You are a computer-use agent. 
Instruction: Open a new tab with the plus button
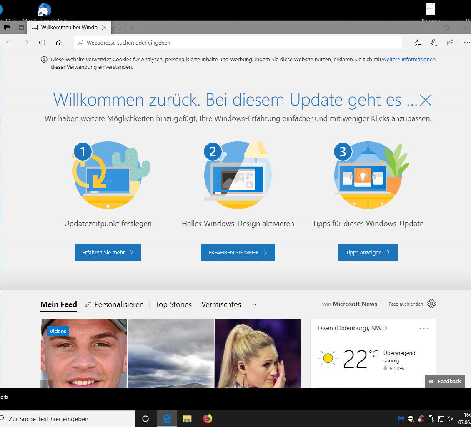pyautogui.click(x=118, y=28)
